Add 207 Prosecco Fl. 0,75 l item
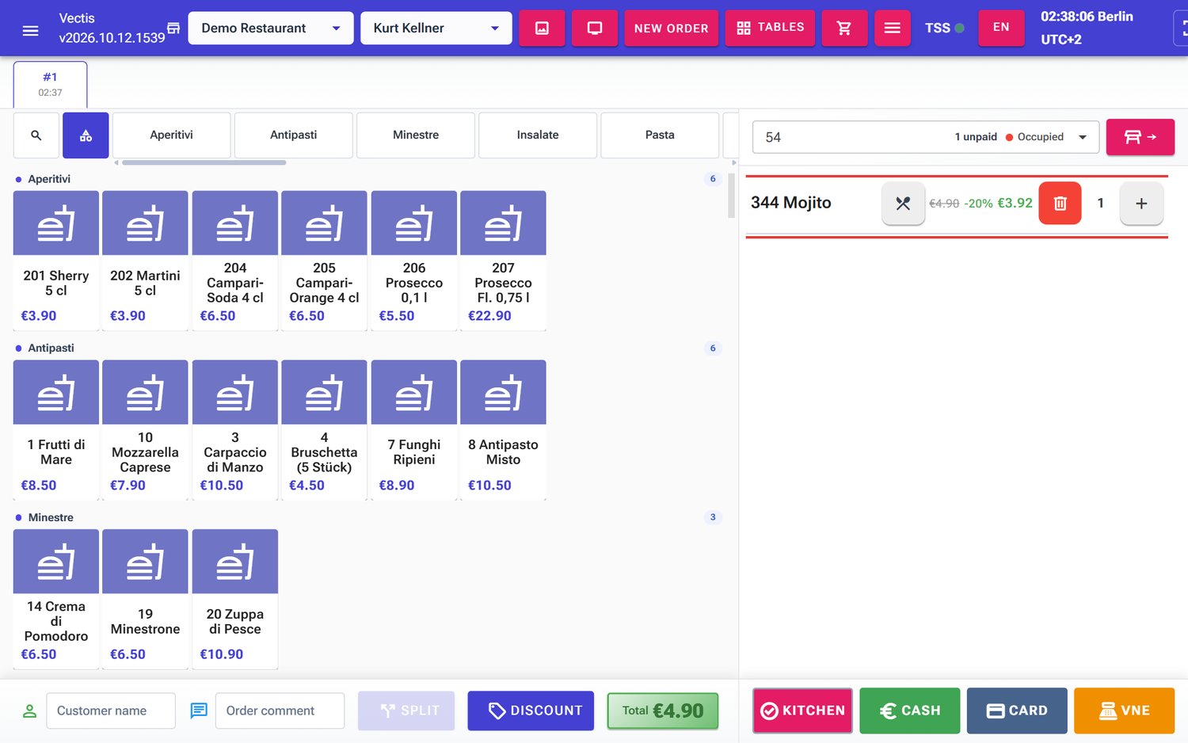1188x743 pixels. tap(503, 260)
